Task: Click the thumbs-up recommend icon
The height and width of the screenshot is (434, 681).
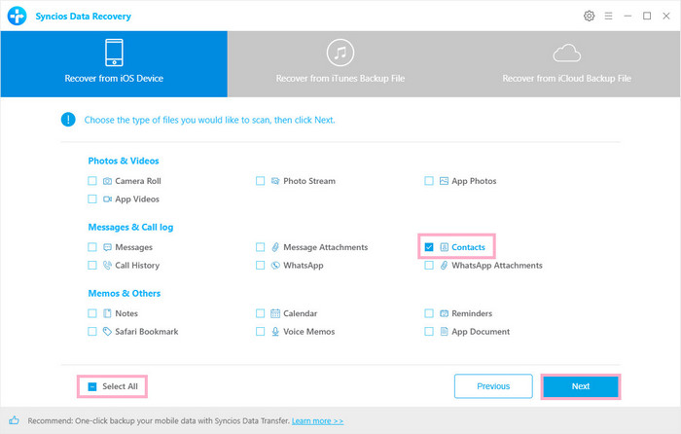Action: [14, 420]
